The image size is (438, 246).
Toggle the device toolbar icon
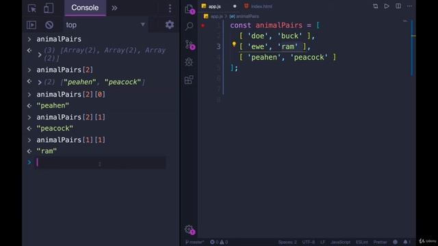pyautogui.click(x=49, y=8)
